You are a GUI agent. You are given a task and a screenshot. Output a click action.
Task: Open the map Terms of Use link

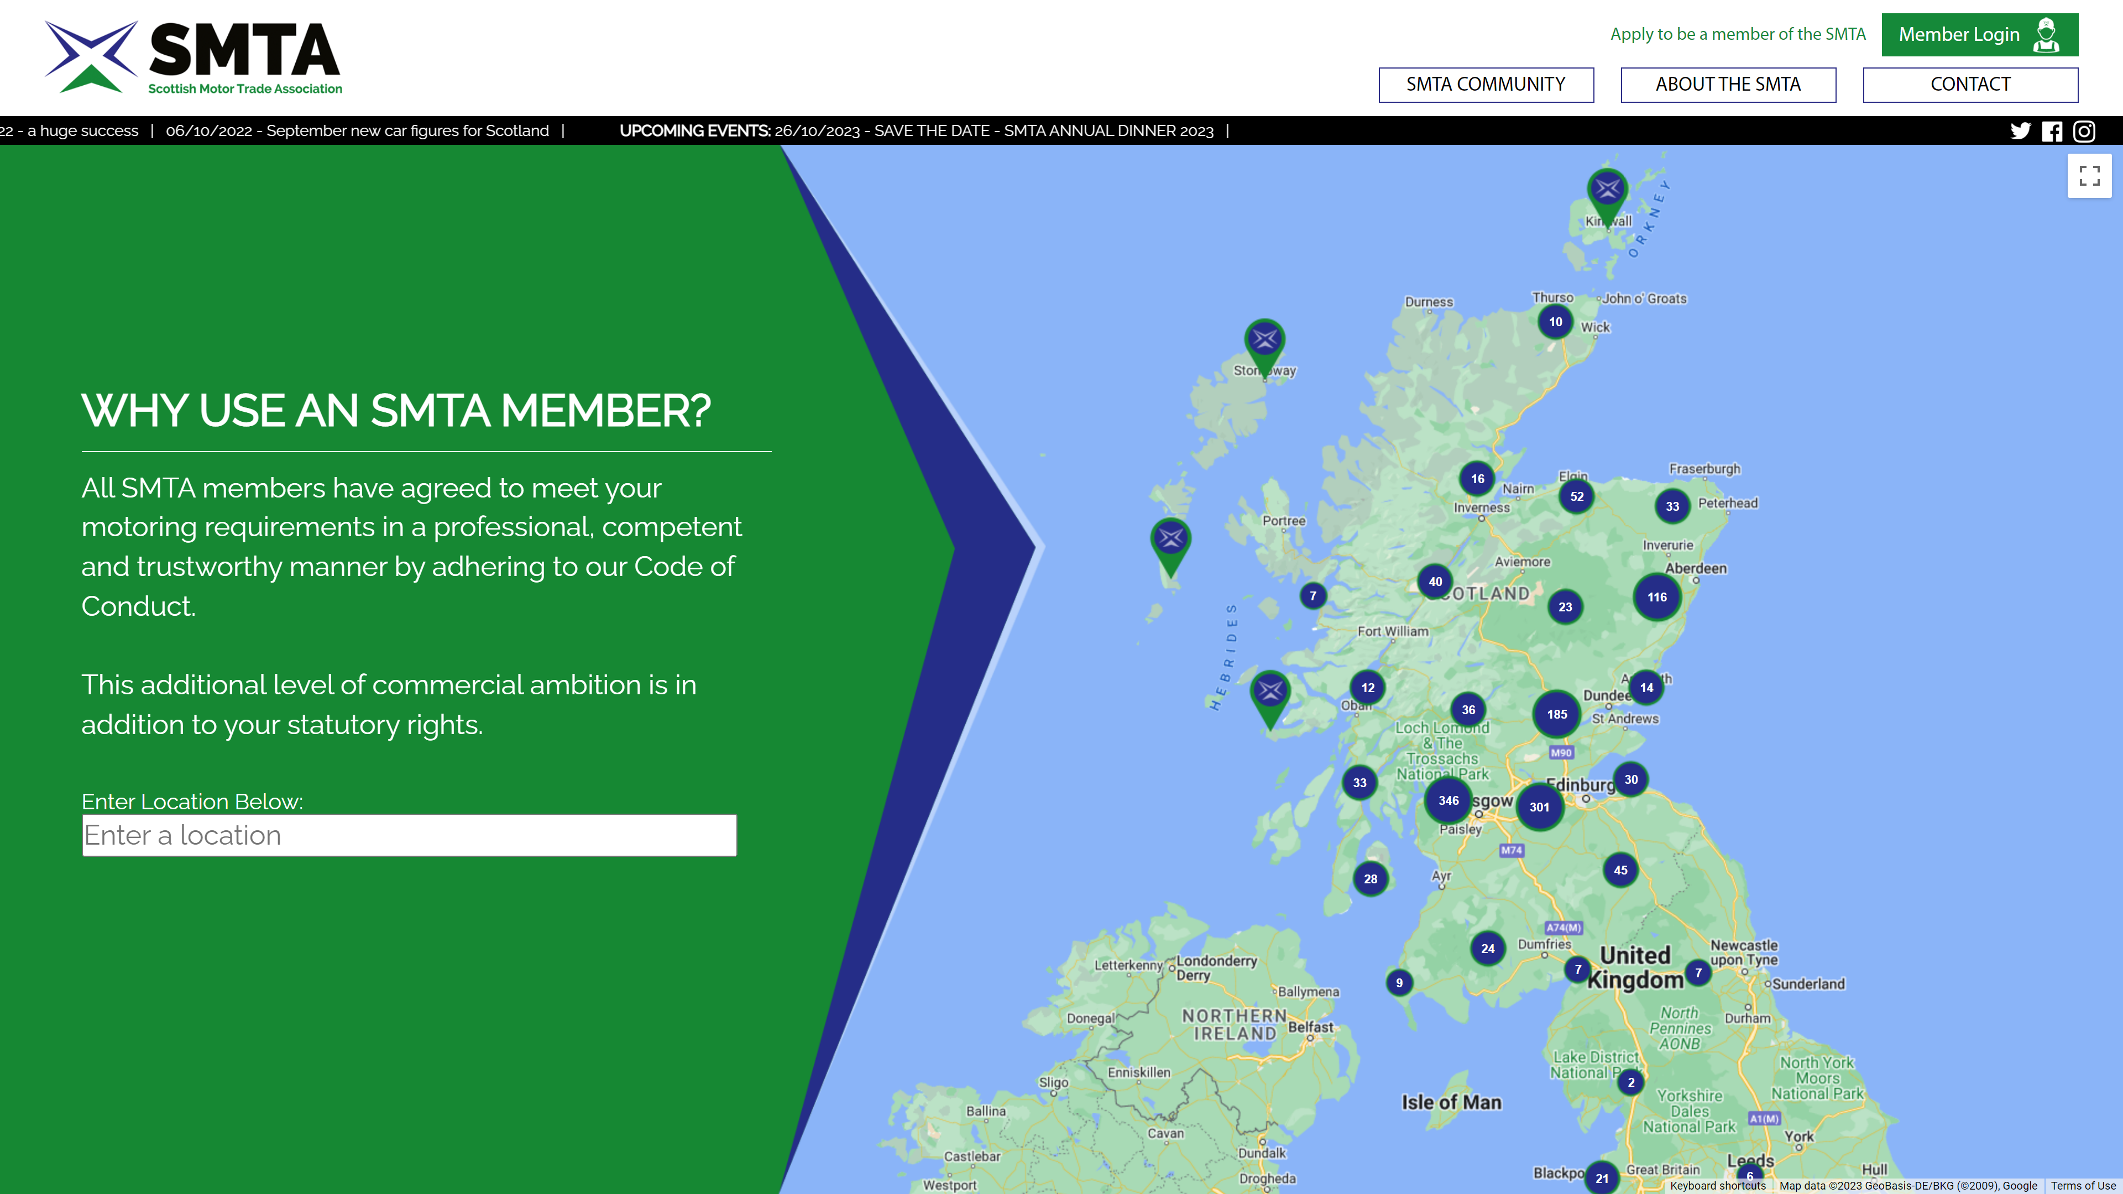2083,1186
